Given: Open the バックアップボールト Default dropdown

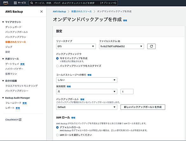Looking at the screenshot, I should coord(87,107).
